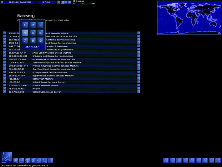This screenshot has height=167, width=222.
Task: Open the missions network icon
Action: coord(45,160)
